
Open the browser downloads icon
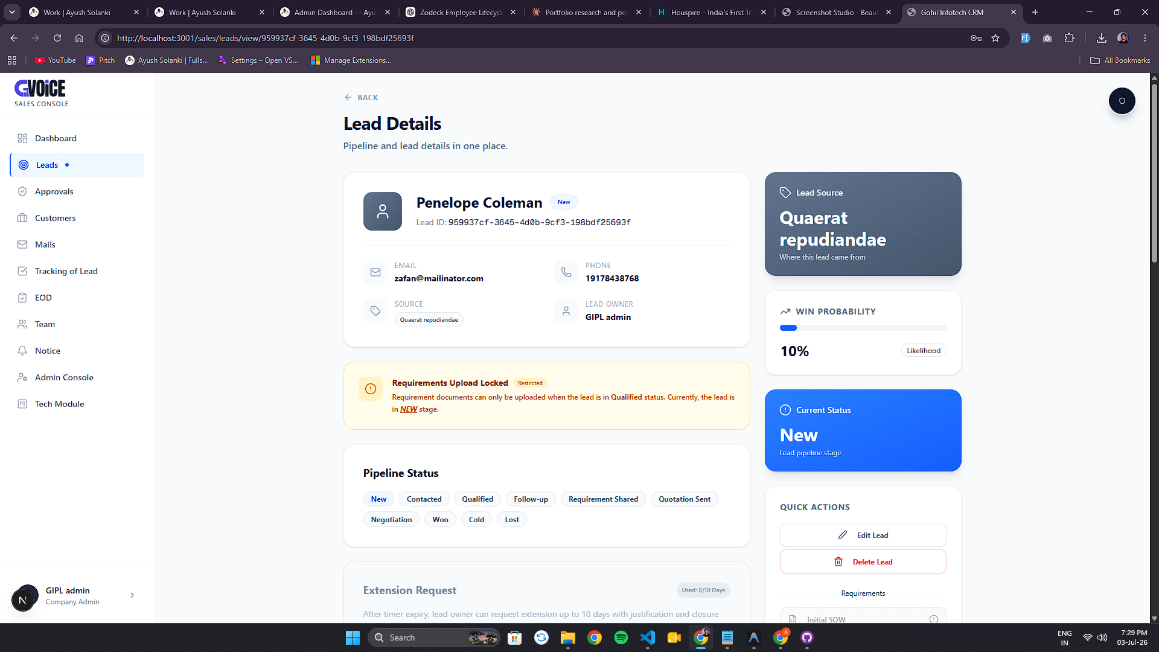[1102, 38]
